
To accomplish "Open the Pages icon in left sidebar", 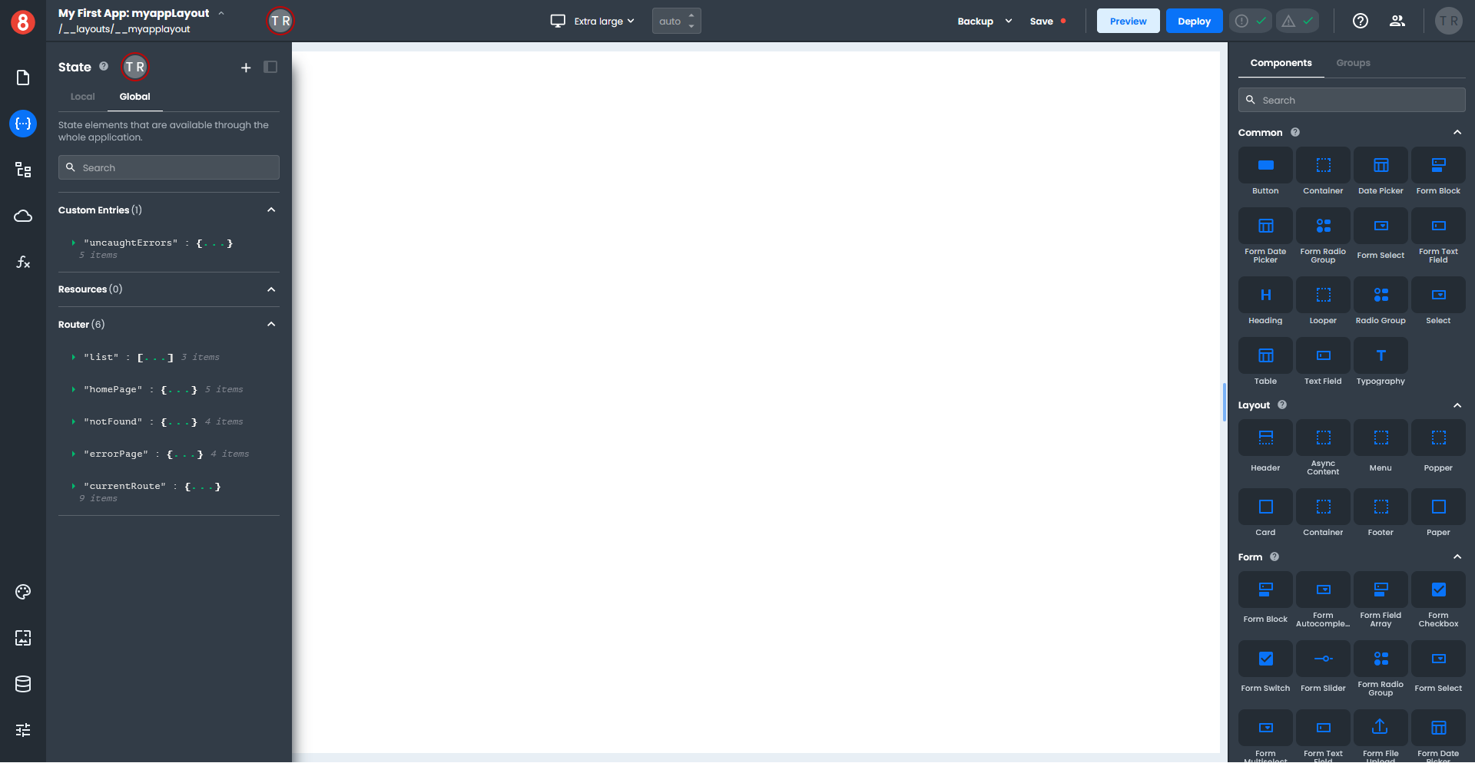I will pos(23,78).
